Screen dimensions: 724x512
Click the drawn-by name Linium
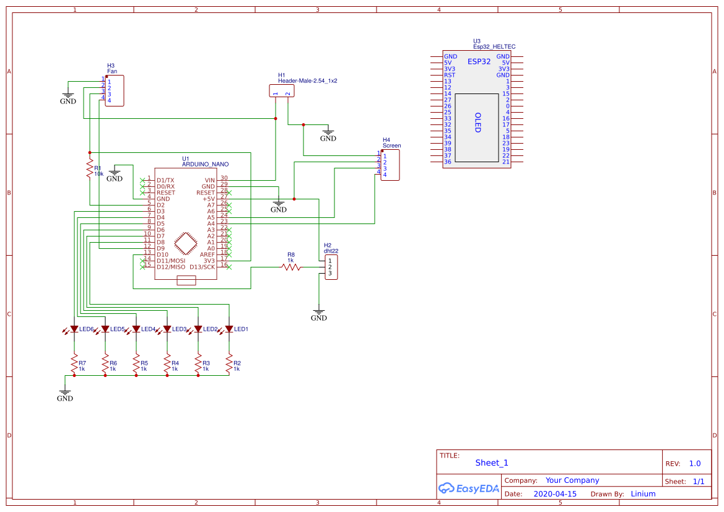coord(643,493)
